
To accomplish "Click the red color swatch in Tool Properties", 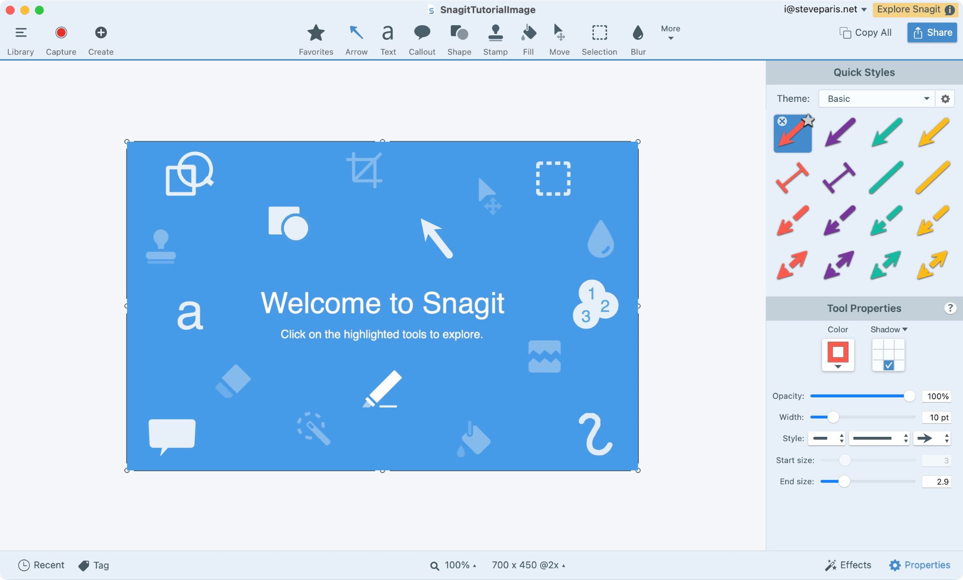I will point(837,351).
